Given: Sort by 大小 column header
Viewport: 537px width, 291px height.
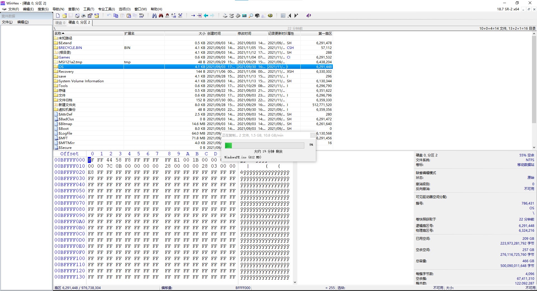Looking at the screenshot, I should (x=185, y=34).
